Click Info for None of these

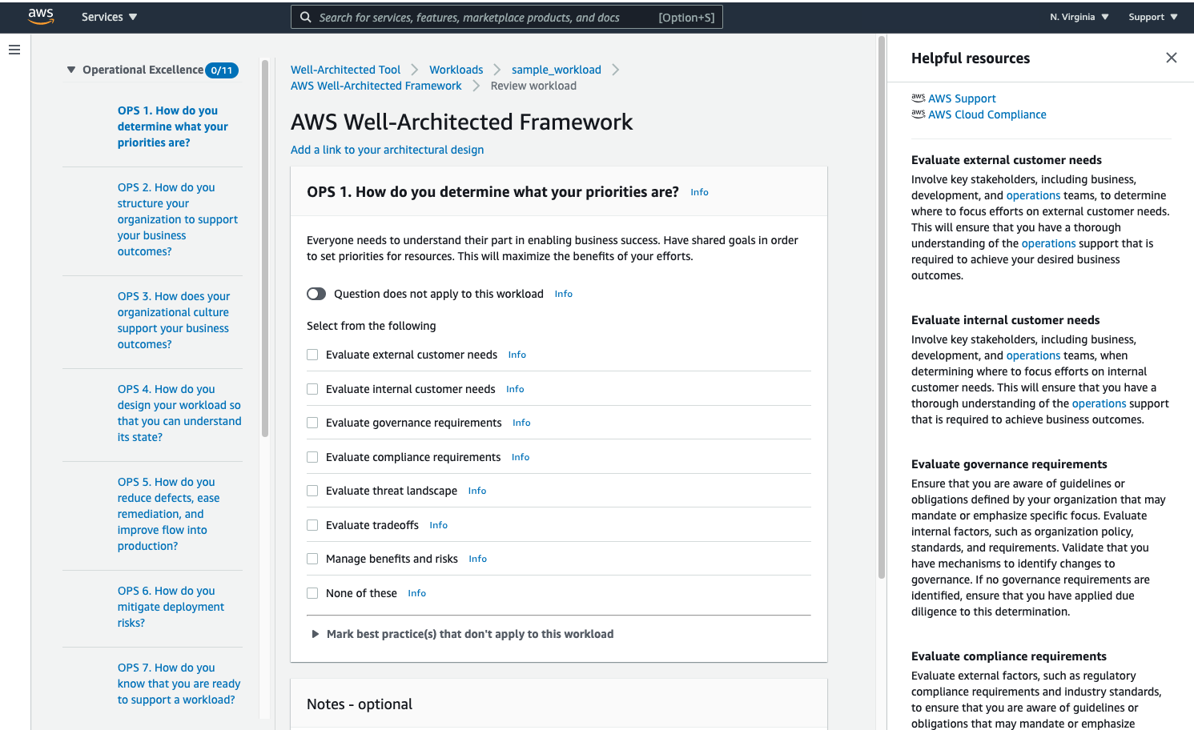tap(416, 593)
